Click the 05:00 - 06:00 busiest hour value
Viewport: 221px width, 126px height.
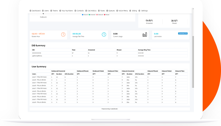[x=38, y=34]
